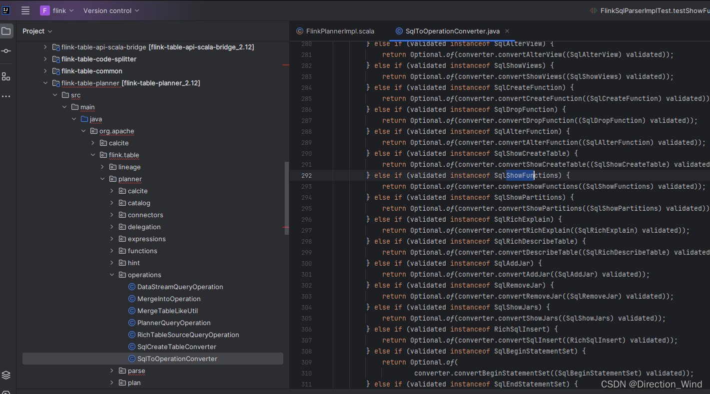Select FlinkSqlParserImplTest run configuration

click(655, 10)
